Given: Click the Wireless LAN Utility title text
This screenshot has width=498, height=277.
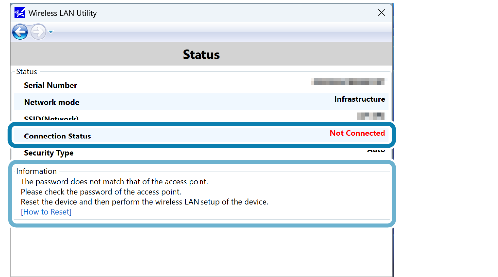Looking at the screenshot, I should click(62, 13).
